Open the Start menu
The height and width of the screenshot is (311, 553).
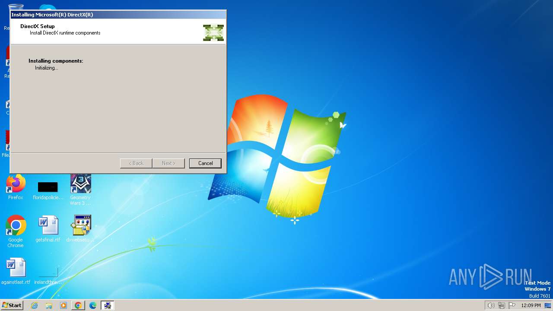click(12, 305)
